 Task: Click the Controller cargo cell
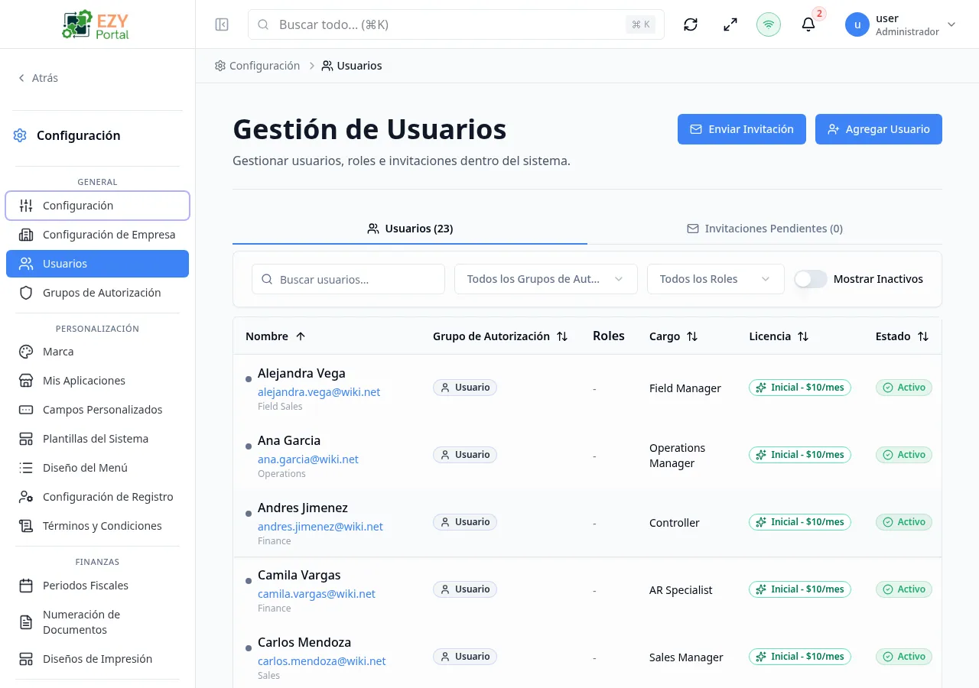[x=675, y=523]
